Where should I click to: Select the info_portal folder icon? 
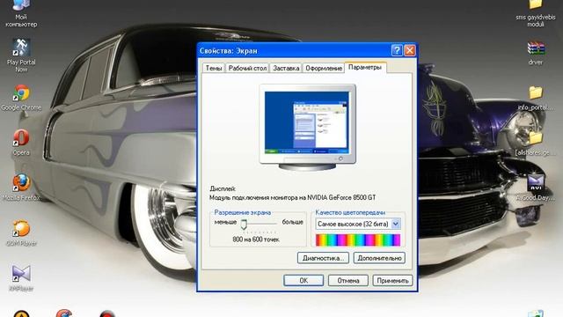pyautogui.click(x=536, y=98)
